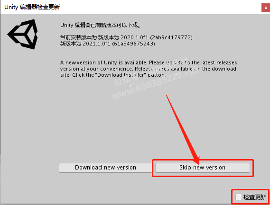Enable the 检查更新 checkbox
The width and height of the screenshot is (270, 205).
(239, 197)
